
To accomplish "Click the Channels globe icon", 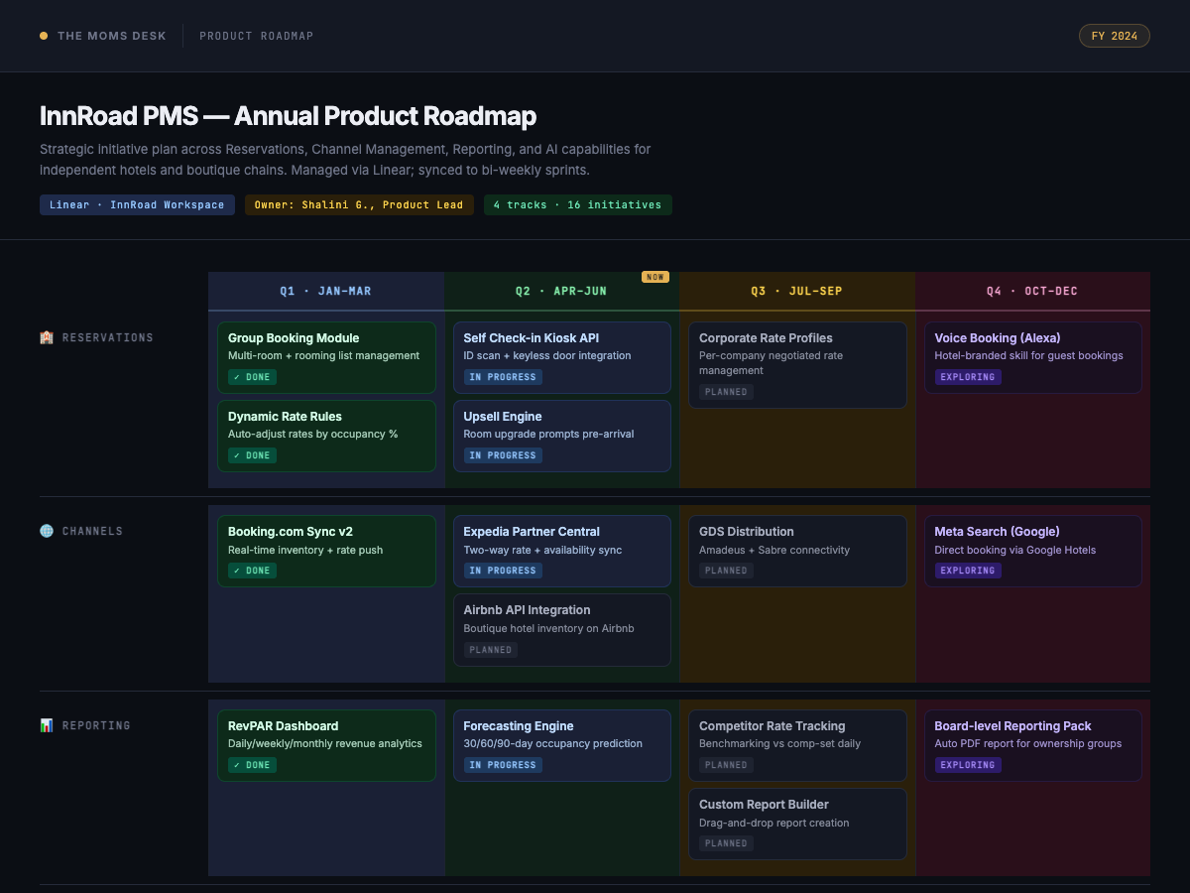I will pyautogui.click(x=47, y=531).
